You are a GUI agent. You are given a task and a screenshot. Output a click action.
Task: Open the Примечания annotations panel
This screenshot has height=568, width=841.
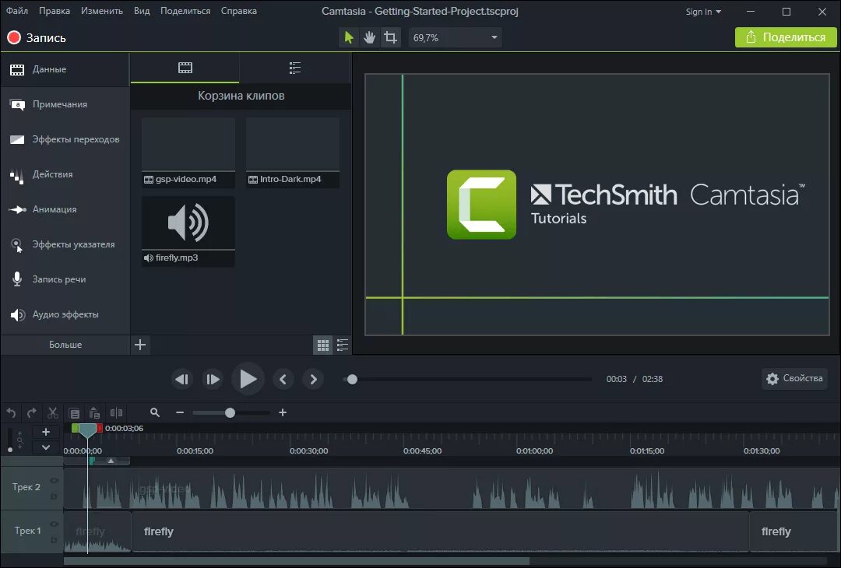(x=65, y=104)
